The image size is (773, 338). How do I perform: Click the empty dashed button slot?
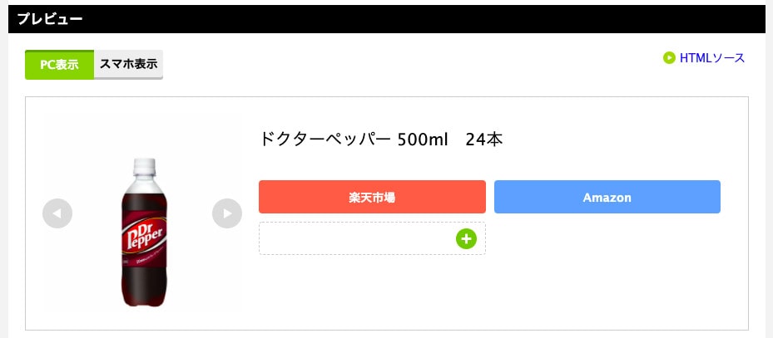coord(358,238)
